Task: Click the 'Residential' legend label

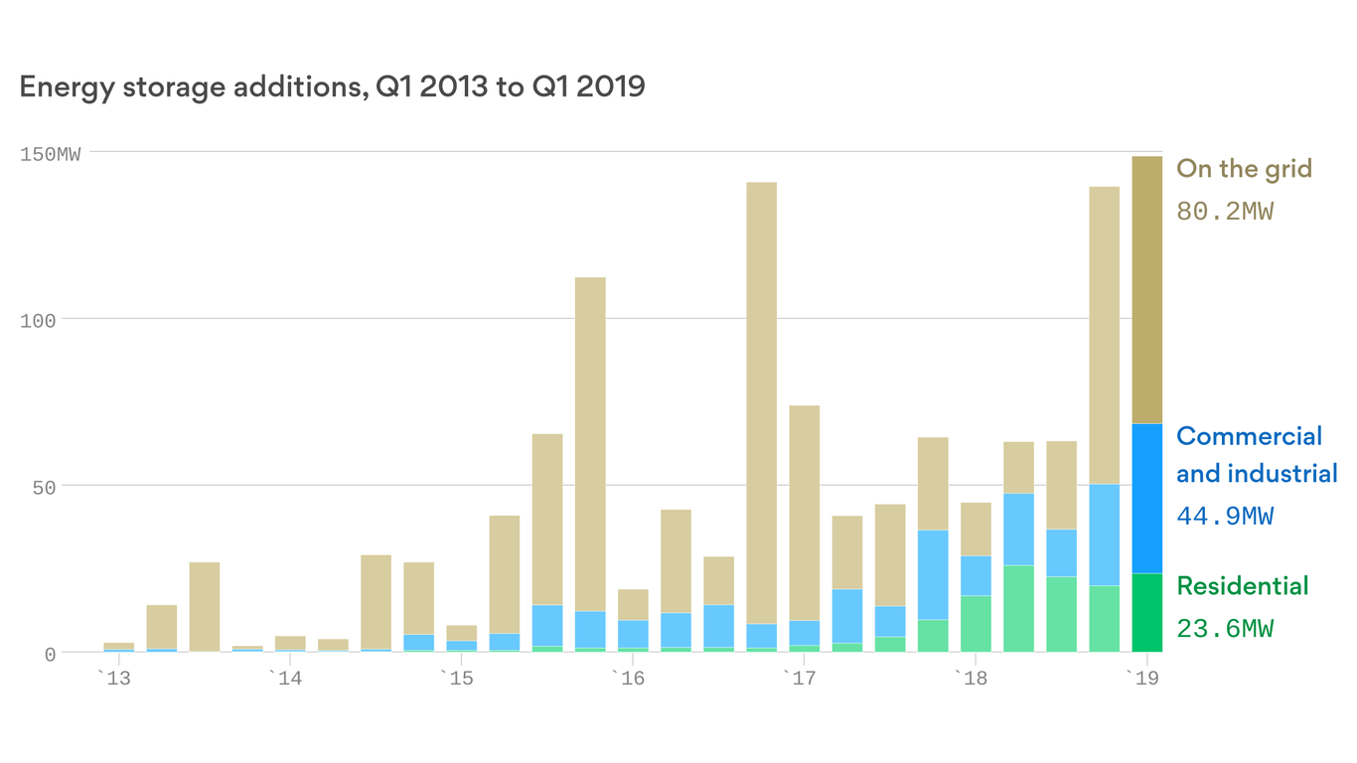Action: click(x=1242, y=586)
